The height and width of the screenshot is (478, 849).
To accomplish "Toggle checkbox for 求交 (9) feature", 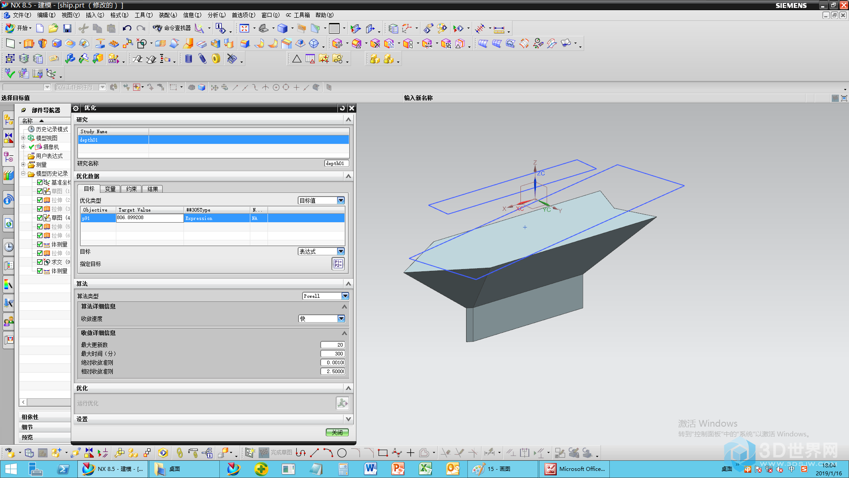I will (x=40, y=262).
